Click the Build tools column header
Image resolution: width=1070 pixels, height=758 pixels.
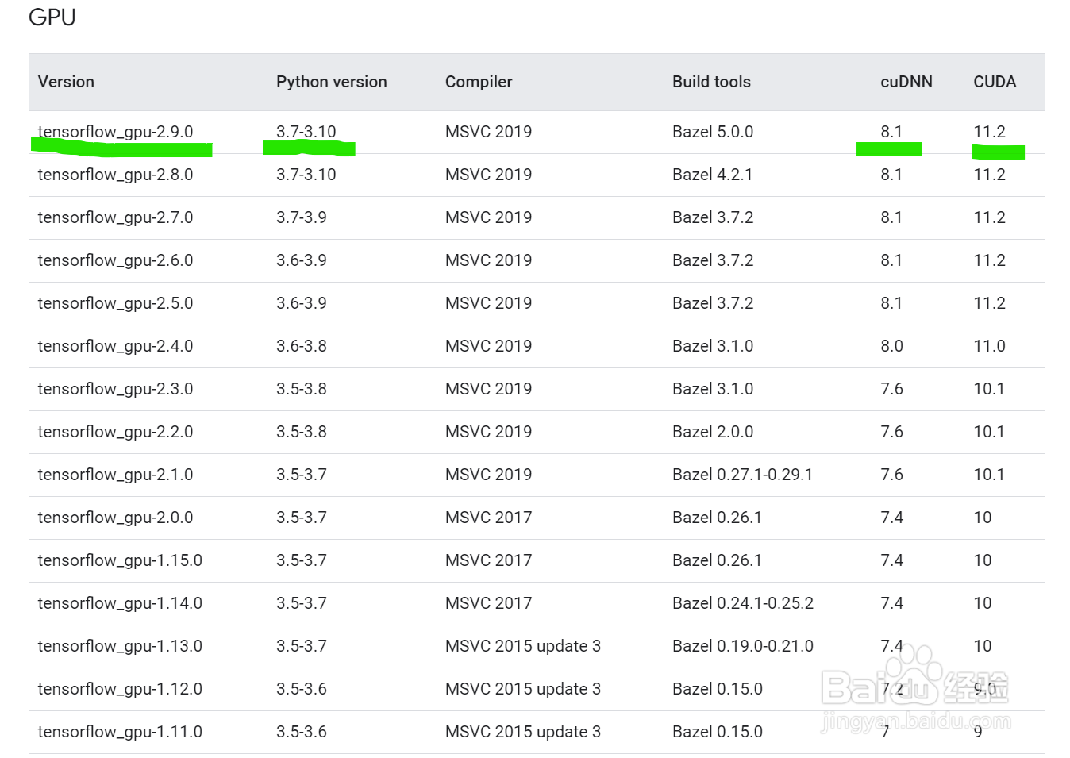pos(711,82)
